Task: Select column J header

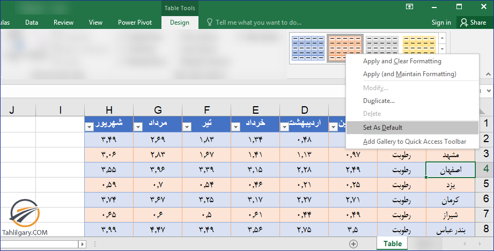Action: (x=12, y=110)
